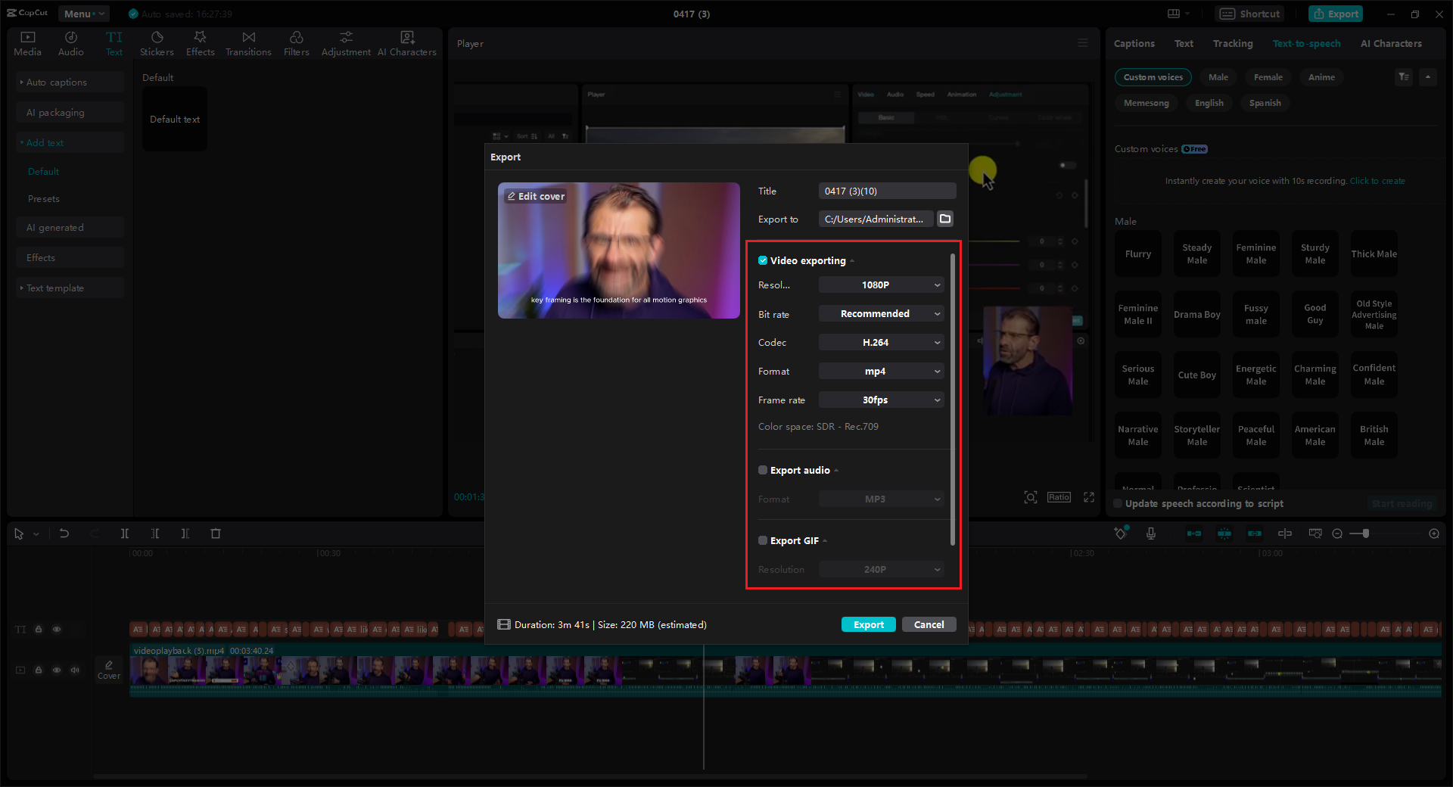Open the Frame rate dropdown showing 30fps
Image resolution: width=1453 pixels, height=787 pixels.
tap(880, 400)
